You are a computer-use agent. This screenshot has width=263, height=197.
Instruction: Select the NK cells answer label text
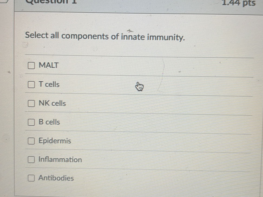(x=52, y=103)
